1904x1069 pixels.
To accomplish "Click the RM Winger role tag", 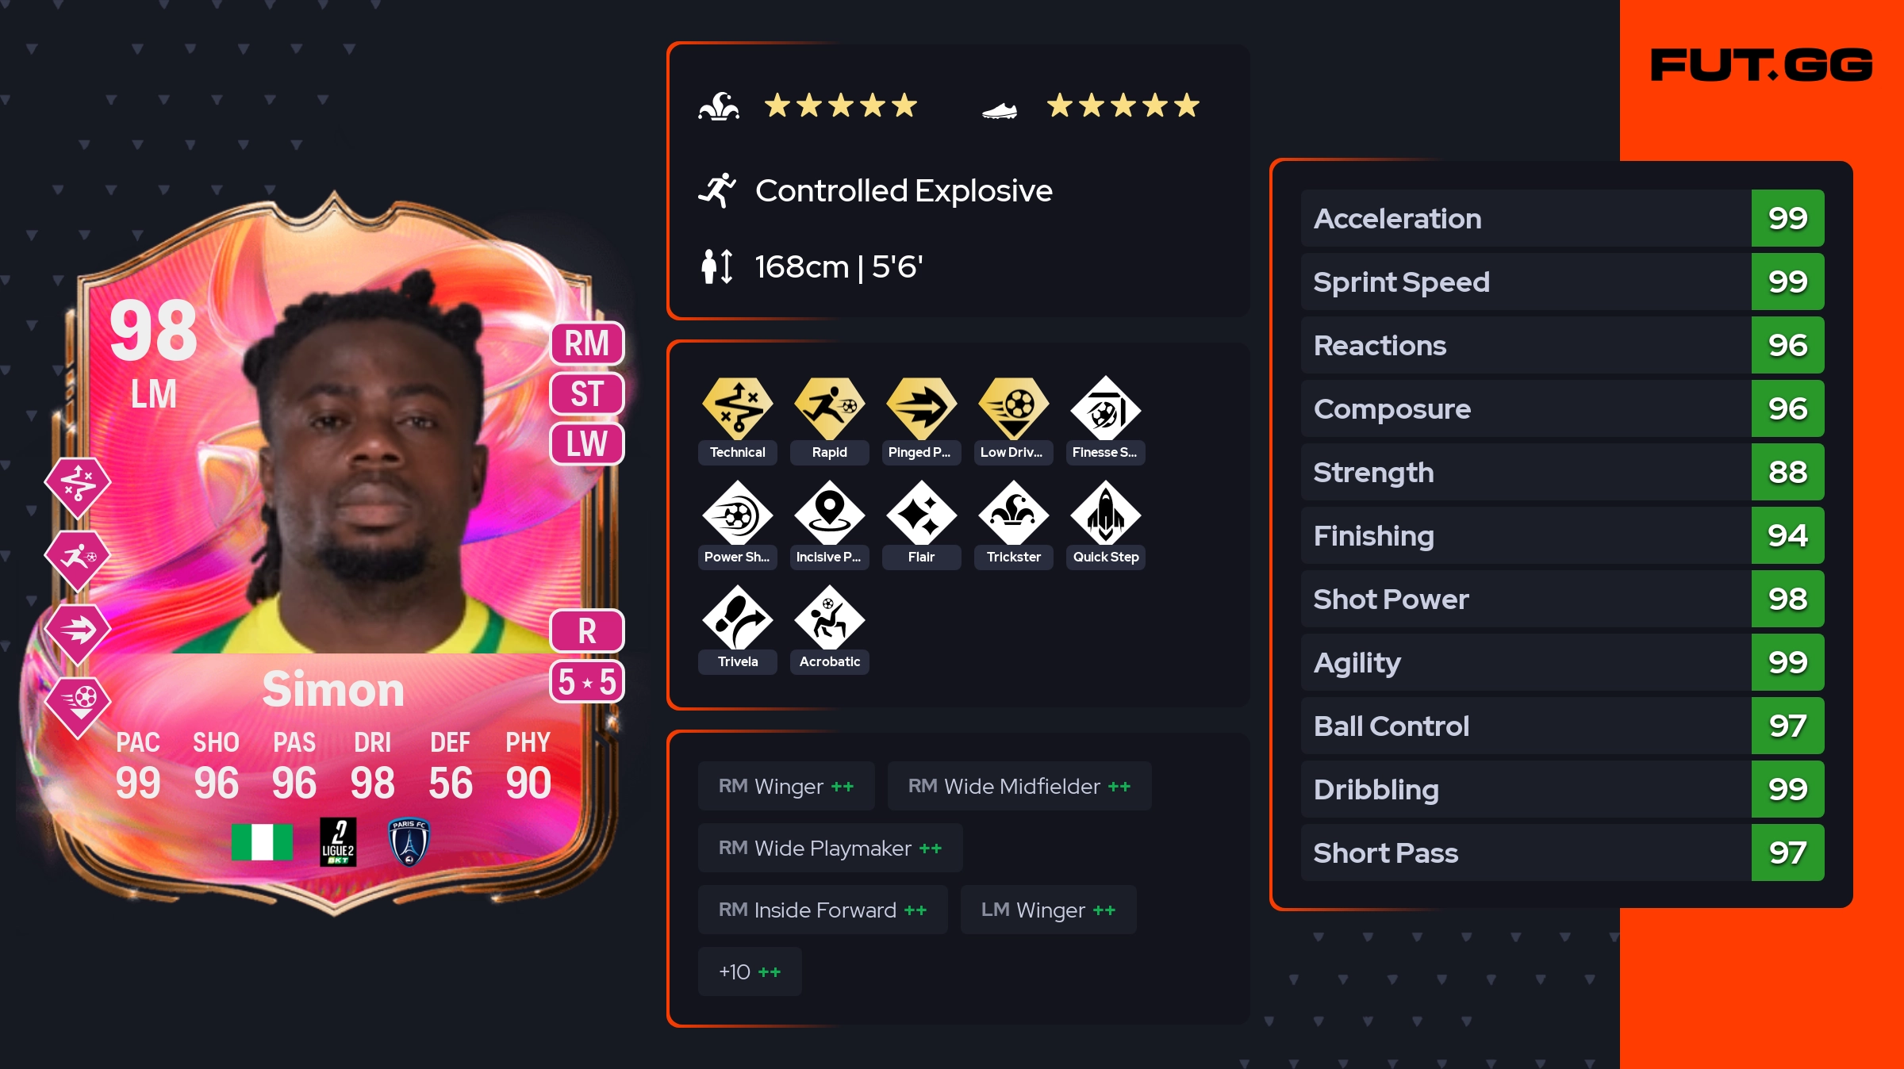I will tap(786, 786).
